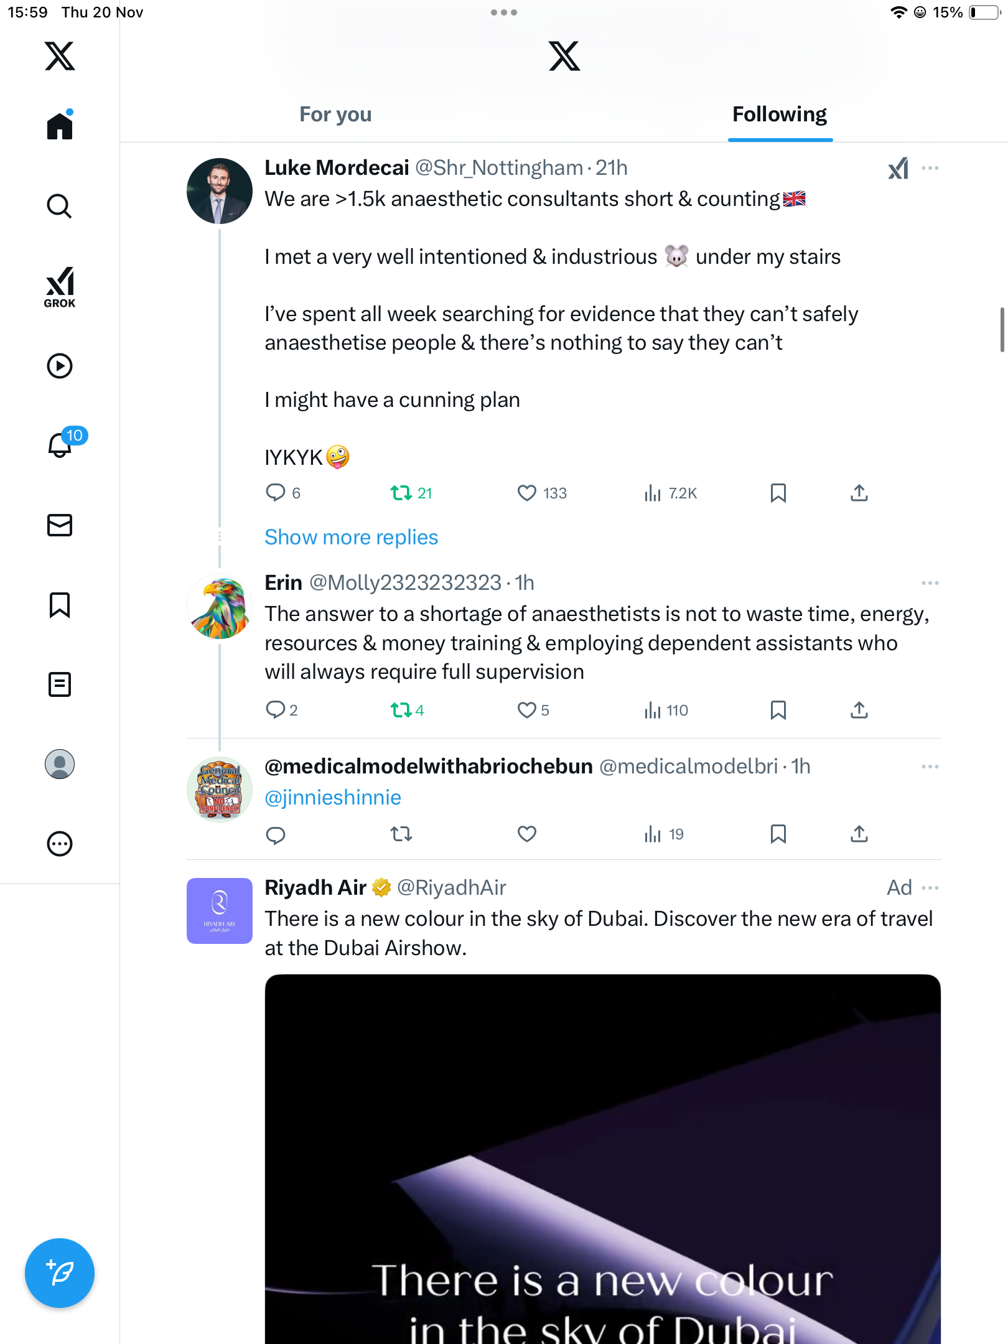Open the Bookmarks page in sidebar
Viewport: 1008px width, 1344px height.
[x=60, y=605]
